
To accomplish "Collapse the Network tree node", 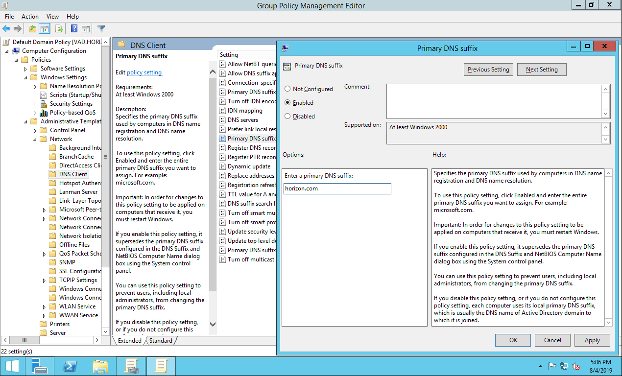I will coord(35,139).
